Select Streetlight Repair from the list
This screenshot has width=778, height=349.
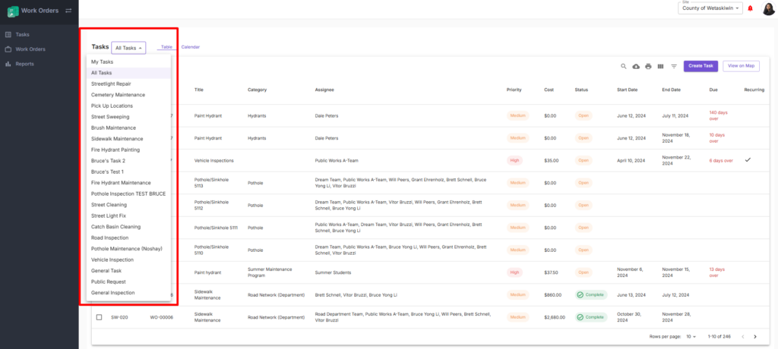click(x=111, y=83)
